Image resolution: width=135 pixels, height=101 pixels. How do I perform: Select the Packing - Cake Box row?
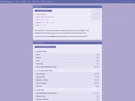(x=67, y=99)
